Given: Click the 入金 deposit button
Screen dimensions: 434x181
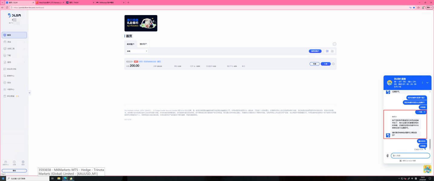Looking at the screenshot, I should click(x=326, y=64).
